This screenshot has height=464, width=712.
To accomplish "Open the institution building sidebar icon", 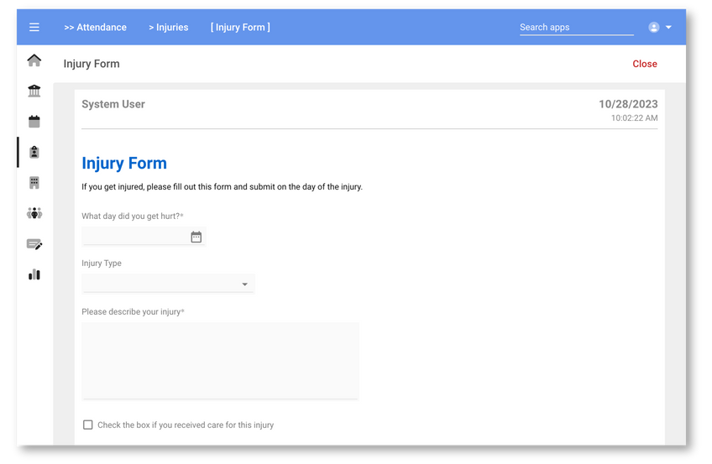I will tap(34, 91).
